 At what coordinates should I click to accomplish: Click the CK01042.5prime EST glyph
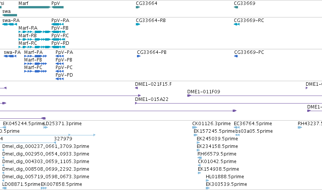199,165
